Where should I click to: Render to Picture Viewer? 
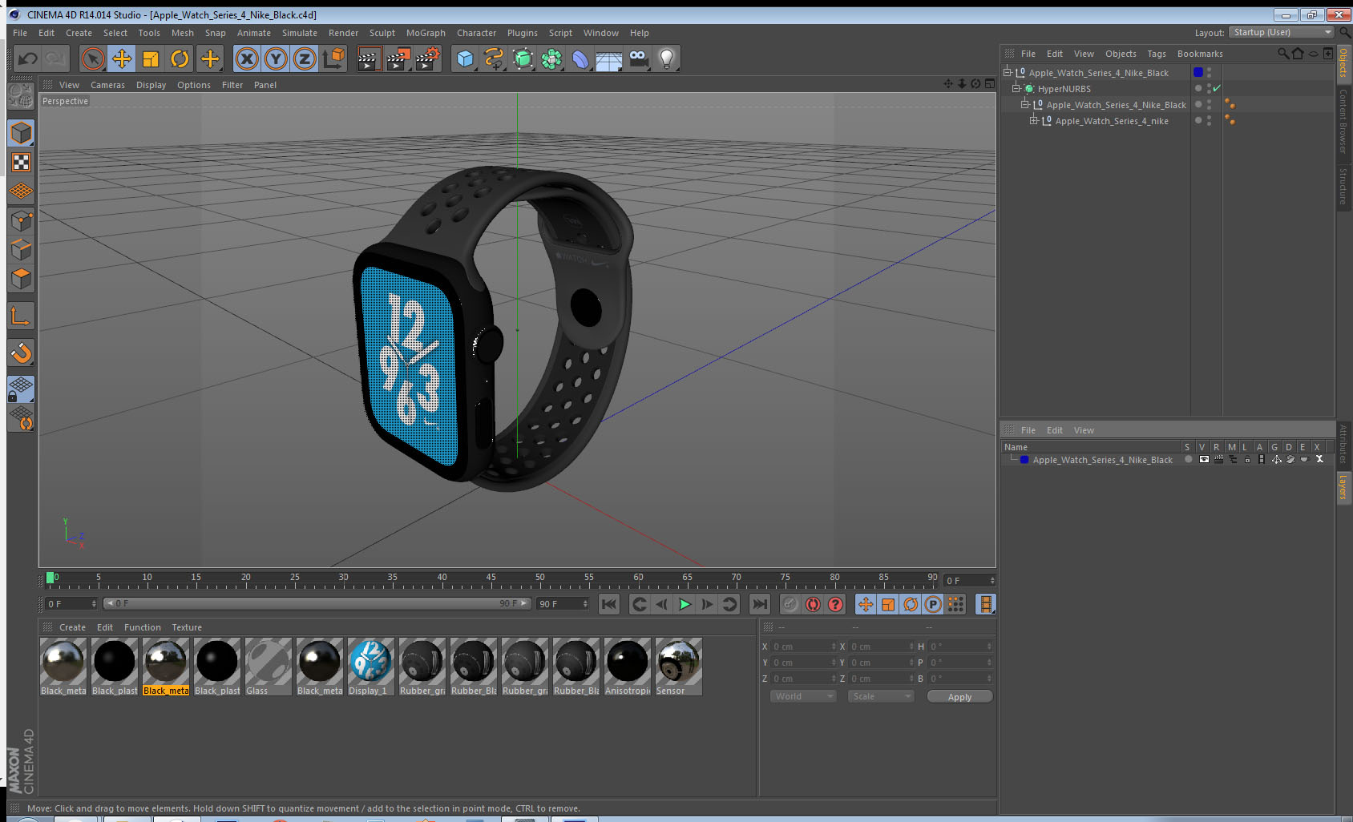click(398, 58)
